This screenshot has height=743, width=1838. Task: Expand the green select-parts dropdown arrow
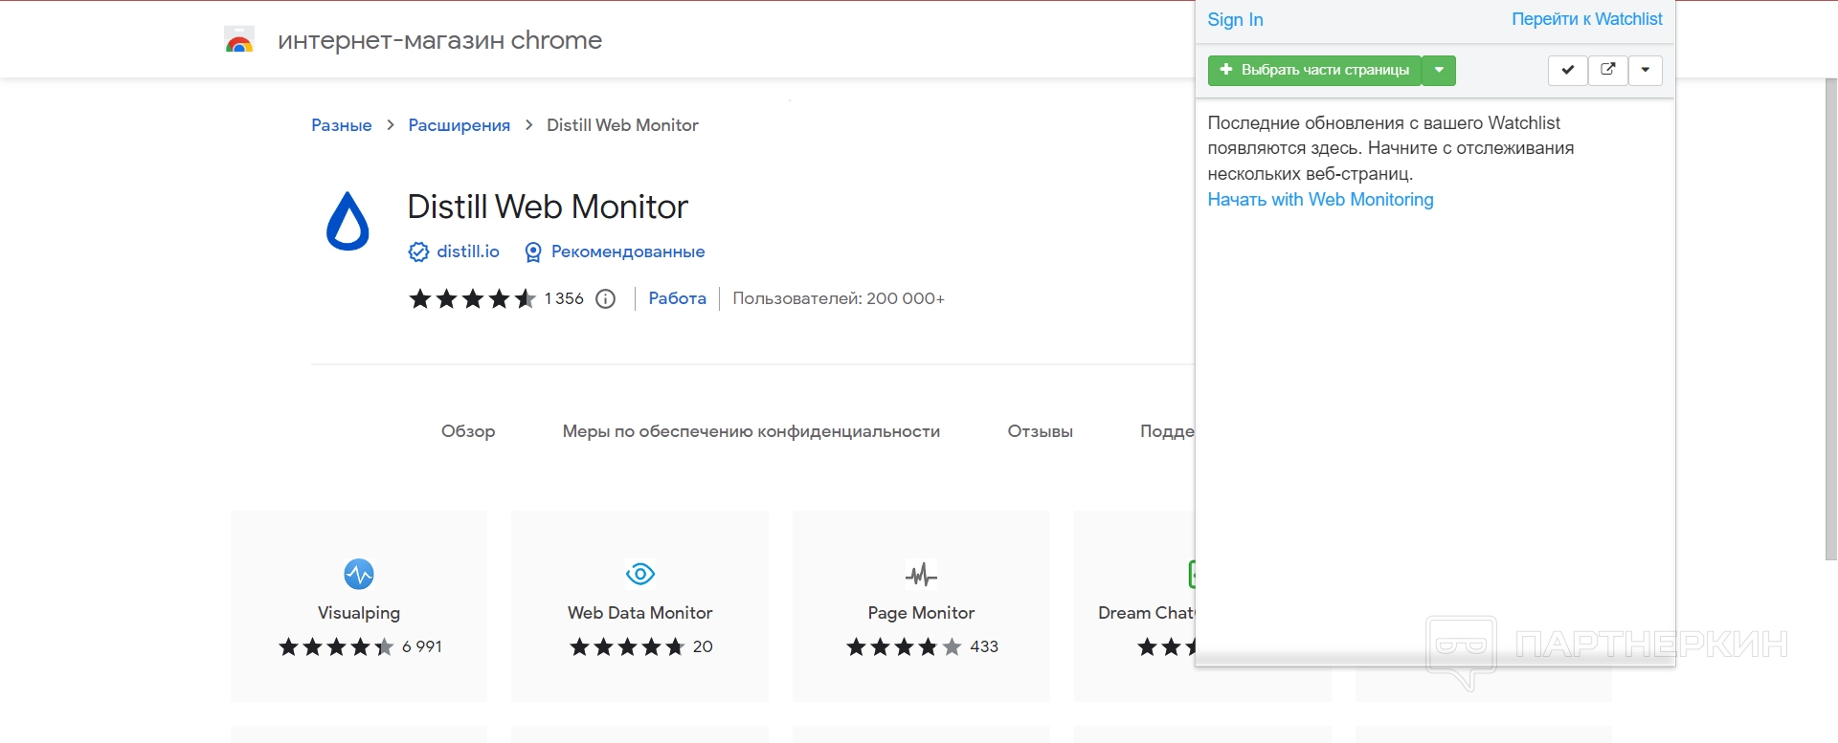click(1439, 70)
